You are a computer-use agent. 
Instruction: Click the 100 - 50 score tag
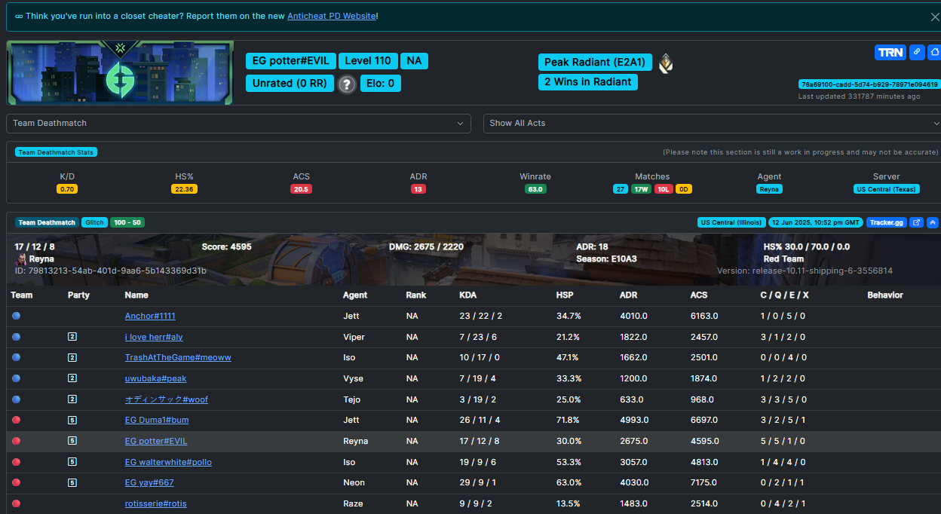coord(127,222)
